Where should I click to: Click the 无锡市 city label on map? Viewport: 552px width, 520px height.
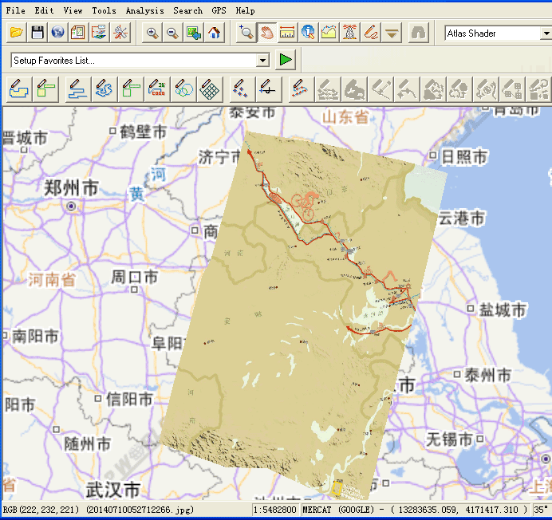point(449,439)
